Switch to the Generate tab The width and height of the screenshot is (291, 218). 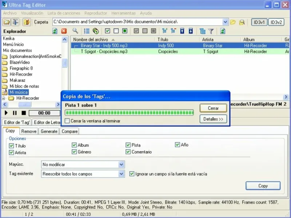click(x=49, y=131)
